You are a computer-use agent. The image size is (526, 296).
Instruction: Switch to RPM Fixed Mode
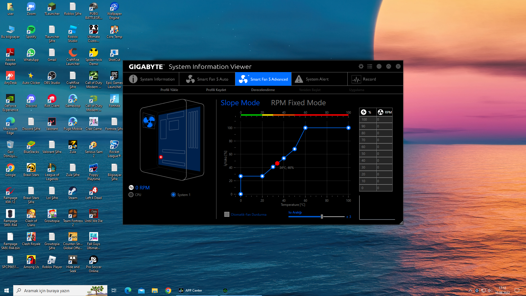[x=298, y=103]
